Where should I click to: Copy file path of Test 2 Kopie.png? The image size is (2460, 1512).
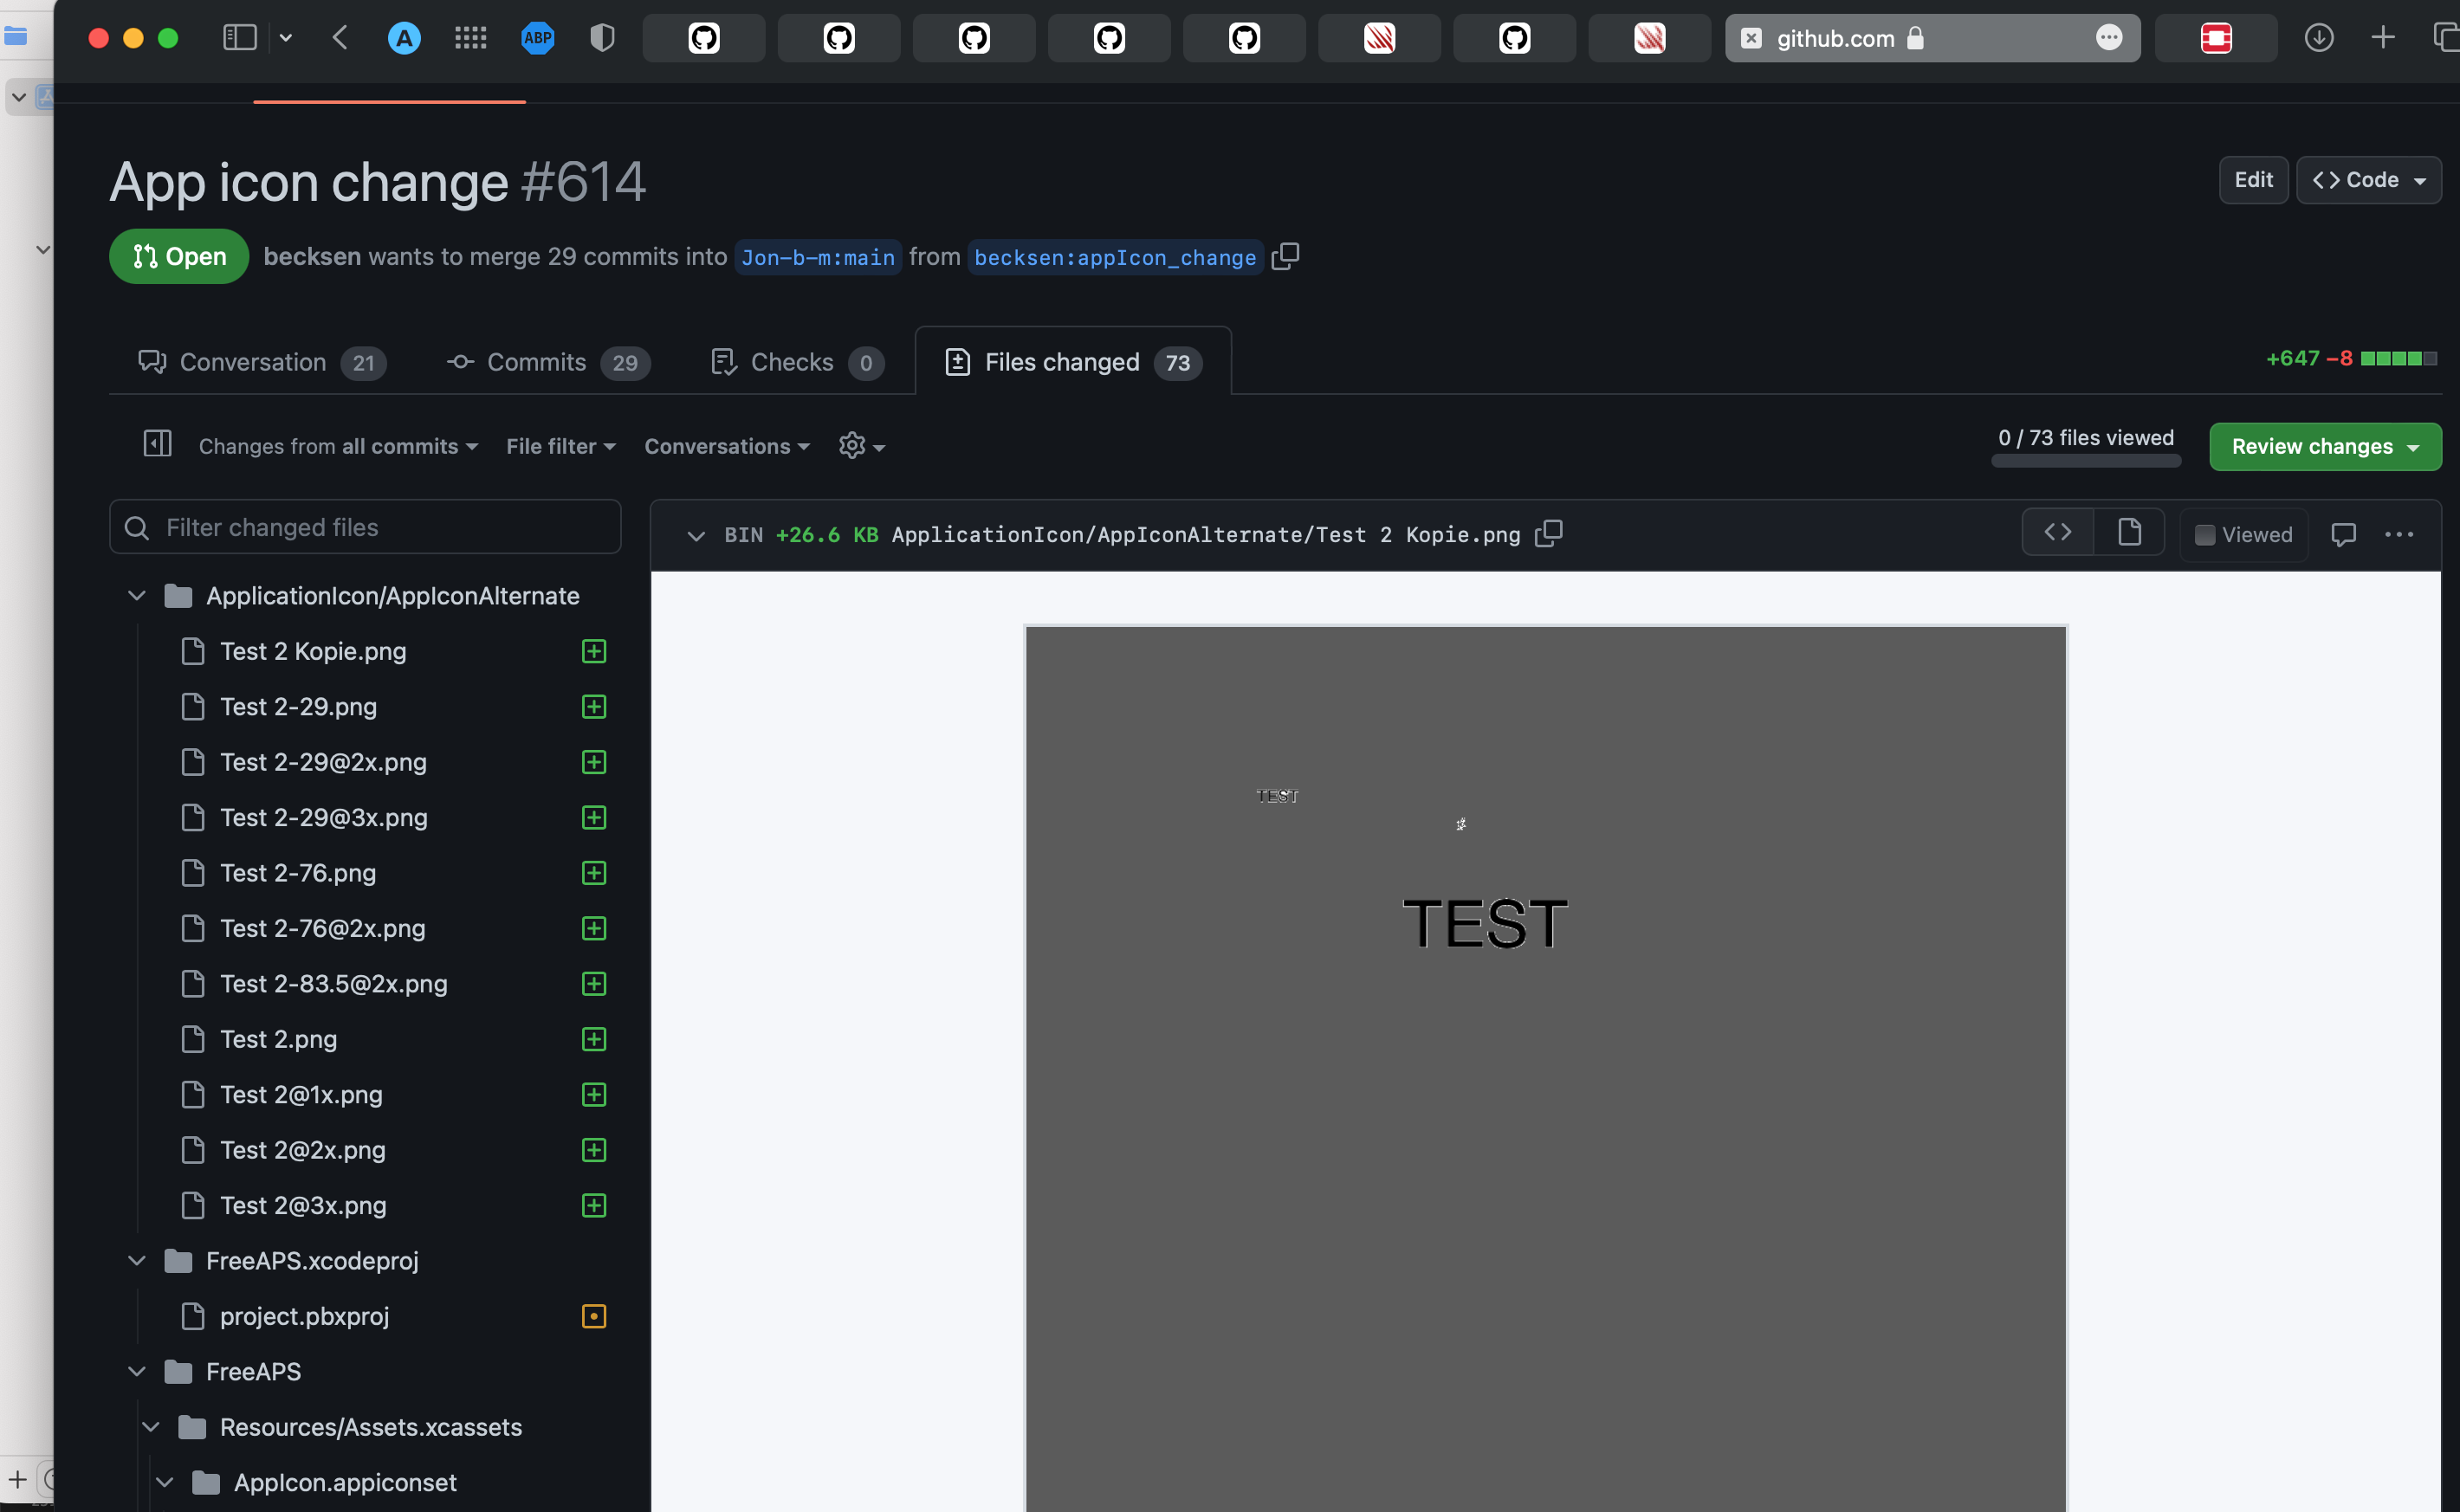1548,534
